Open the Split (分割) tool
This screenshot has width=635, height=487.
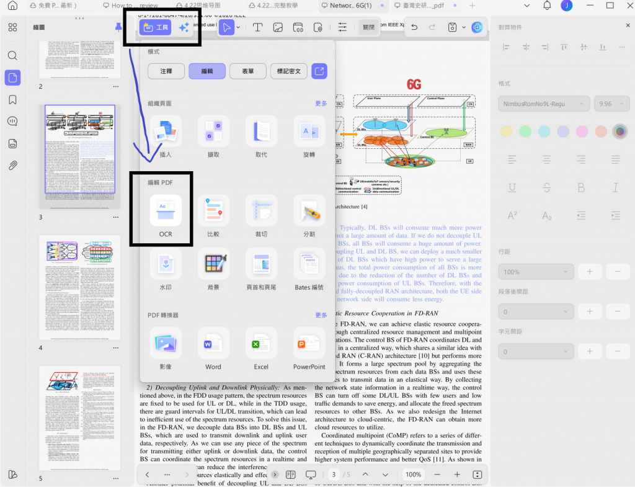309,211
